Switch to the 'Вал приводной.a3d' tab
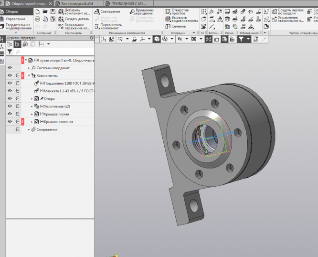 [76, 3]
